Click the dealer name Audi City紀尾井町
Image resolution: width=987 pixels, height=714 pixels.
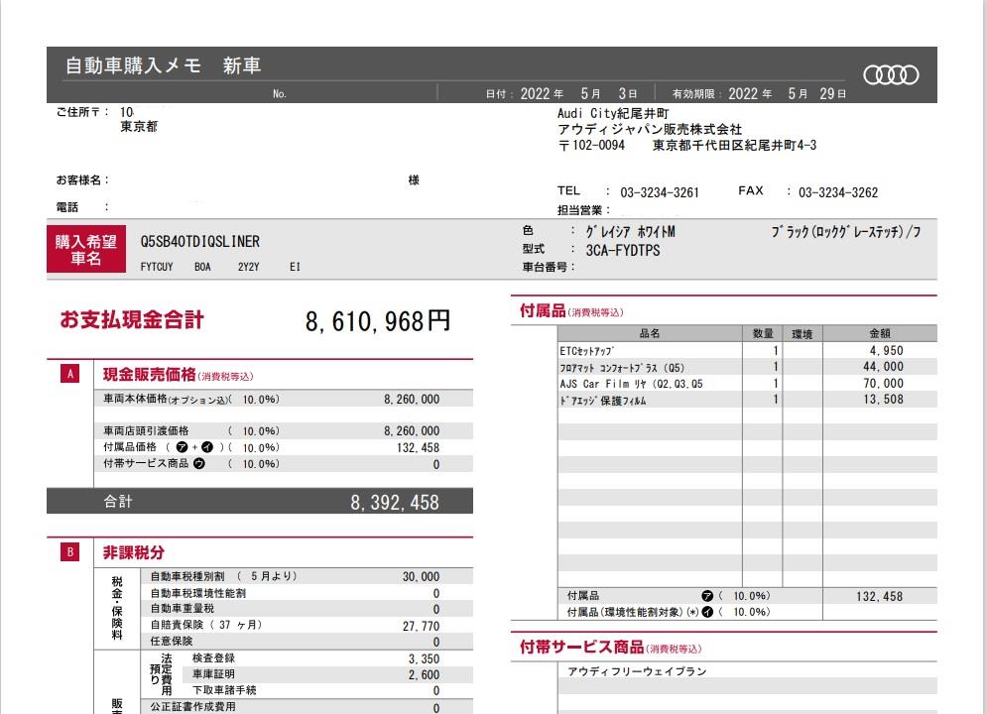(x=613, y=113)
